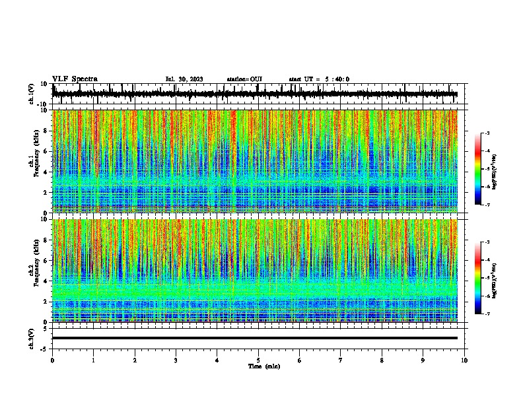Click the 'VLF Spectra' plot title
This screenshot has width=523, height=404.
pos(75,79)
